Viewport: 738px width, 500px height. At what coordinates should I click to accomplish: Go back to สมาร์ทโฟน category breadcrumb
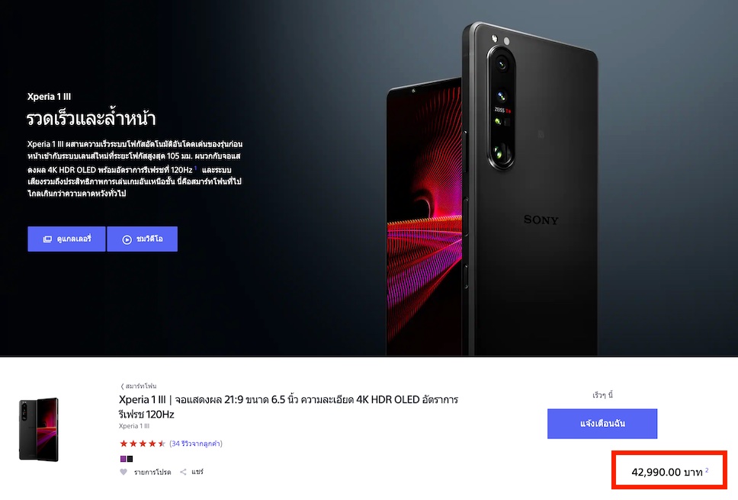(x=139, y=386)
